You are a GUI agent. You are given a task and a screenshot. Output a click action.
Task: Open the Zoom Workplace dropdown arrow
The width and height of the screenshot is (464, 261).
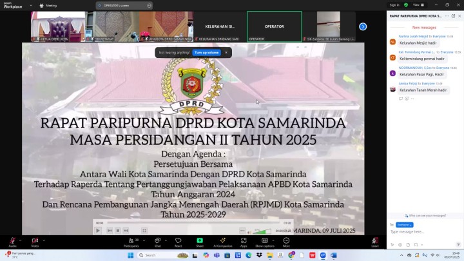31,5
